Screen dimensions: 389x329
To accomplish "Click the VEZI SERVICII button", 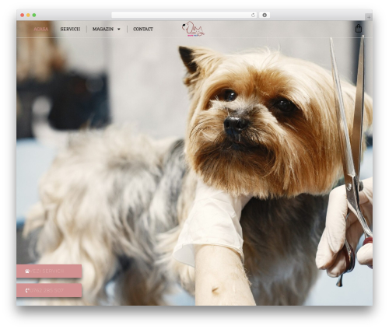I will 49,271.
